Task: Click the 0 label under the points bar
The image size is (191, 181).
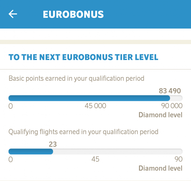Action: 11,106
